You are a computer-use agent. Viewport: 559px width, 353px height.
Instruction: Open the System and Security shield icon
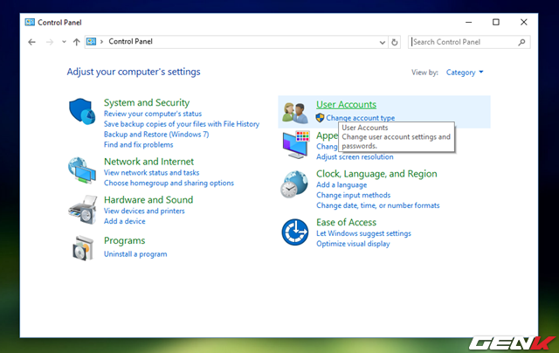tap(82, 112)
